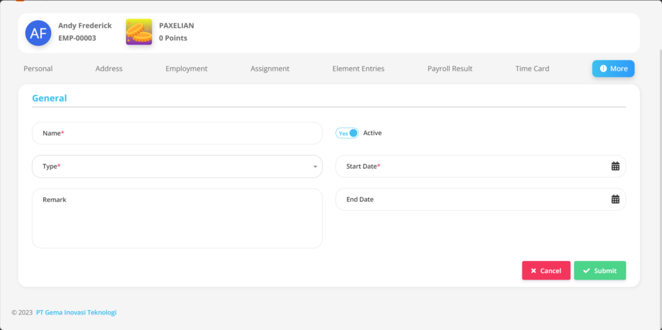Focus the Name input field
The image size is (662, 330).
[x=177, y=133]
